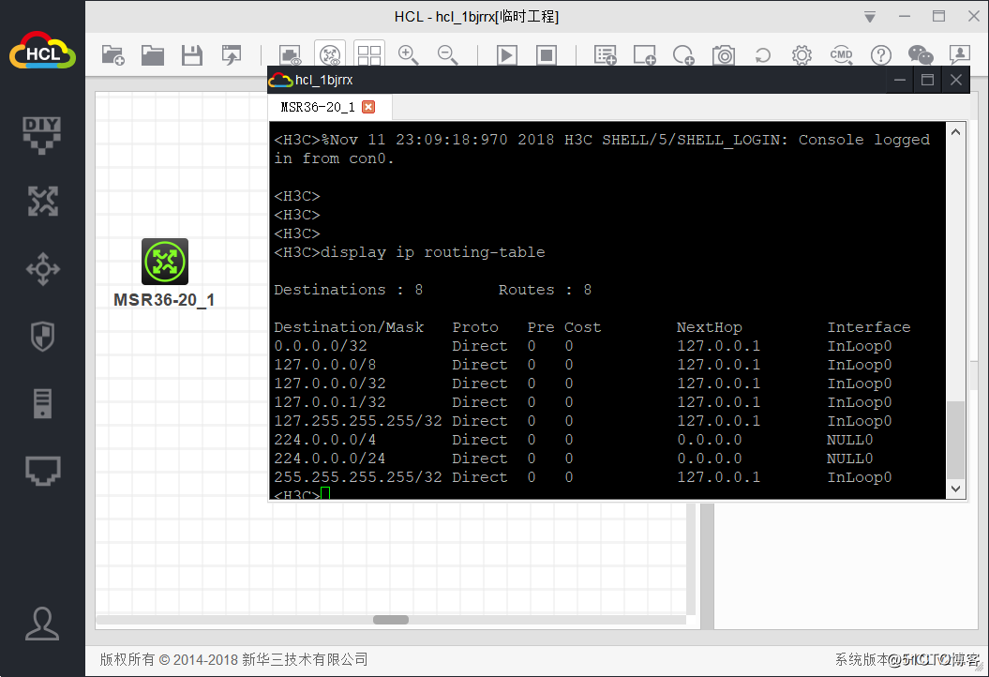This screenshot has height=677, width=989.
Task: Maximize the hcl_1bjrrx terminal window
Action: [x=927, y=80]
